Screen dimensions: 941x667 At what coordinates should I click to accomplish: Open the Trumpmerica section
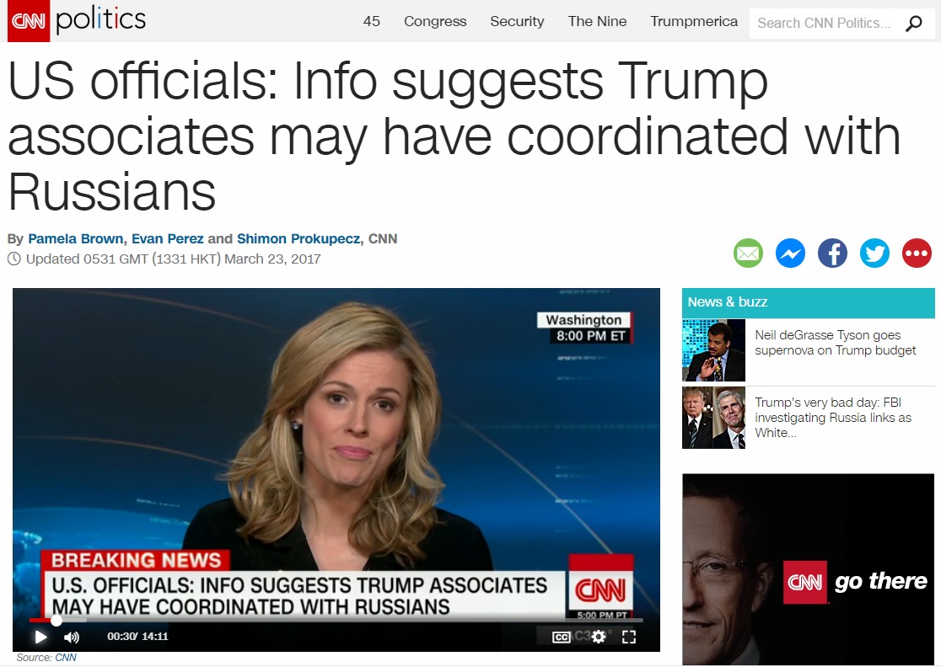click(694, 22)
